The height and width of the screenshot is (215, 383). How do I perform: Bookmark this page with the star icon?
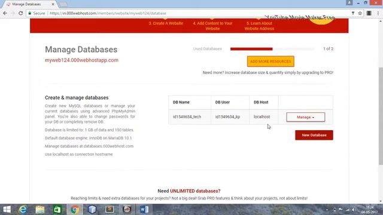(360, 13)
